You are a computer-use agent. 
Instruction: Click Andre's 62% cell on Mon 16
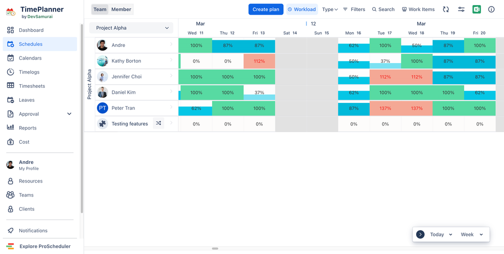[354, 45]
